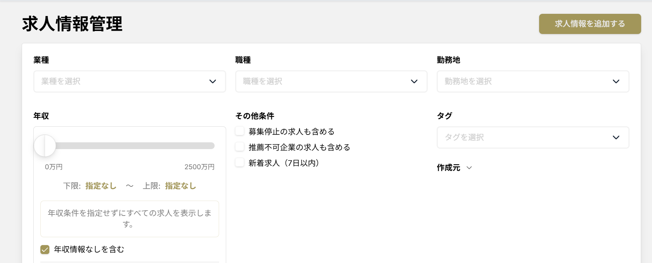The width and height of the screenshot is (652, 263).
Task: Click the chevron on 職種 field
Action: (414, 81)
